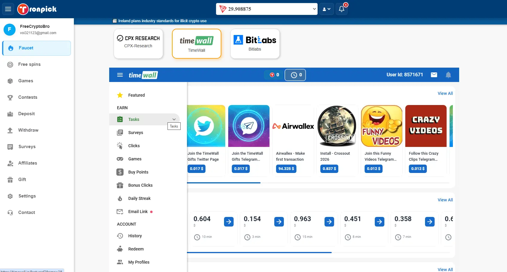Image resolution: width=507 pixels, height=272 pixels.
Task: Open History under Account
Action: pyautogui.click(x=144, y=236)
